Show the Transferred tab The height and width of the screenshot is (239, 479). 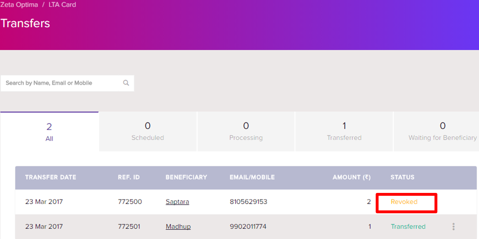click(344, 131)
